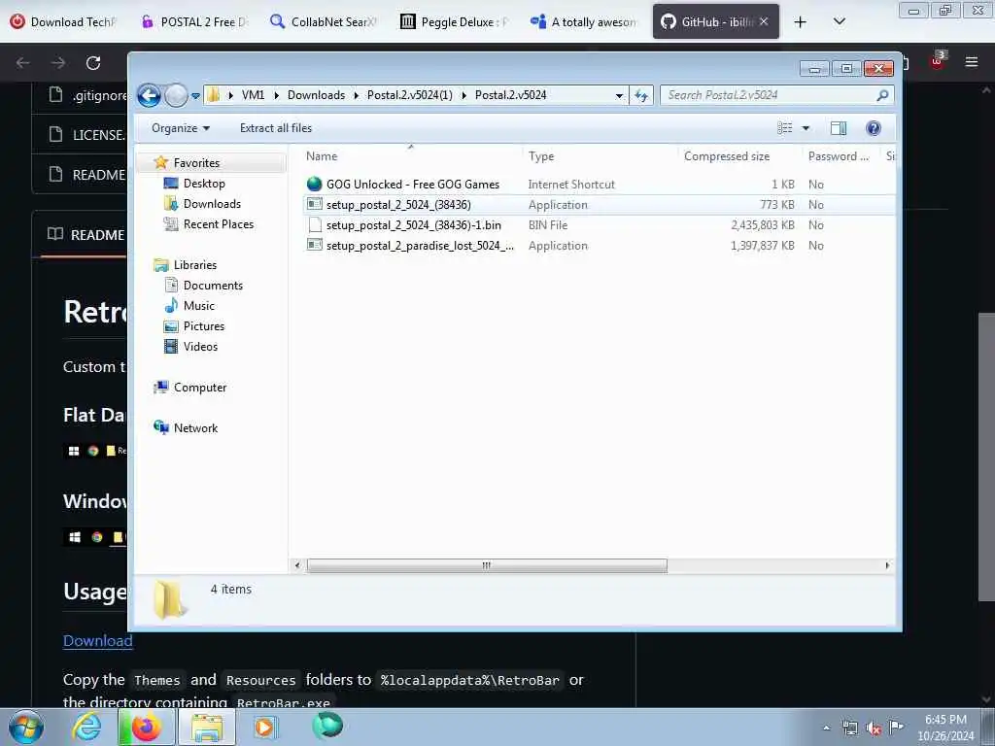Screen dimensions: 995x746
Task: Click the GOG Unlocked globe icon
Action: click(314, 184)
